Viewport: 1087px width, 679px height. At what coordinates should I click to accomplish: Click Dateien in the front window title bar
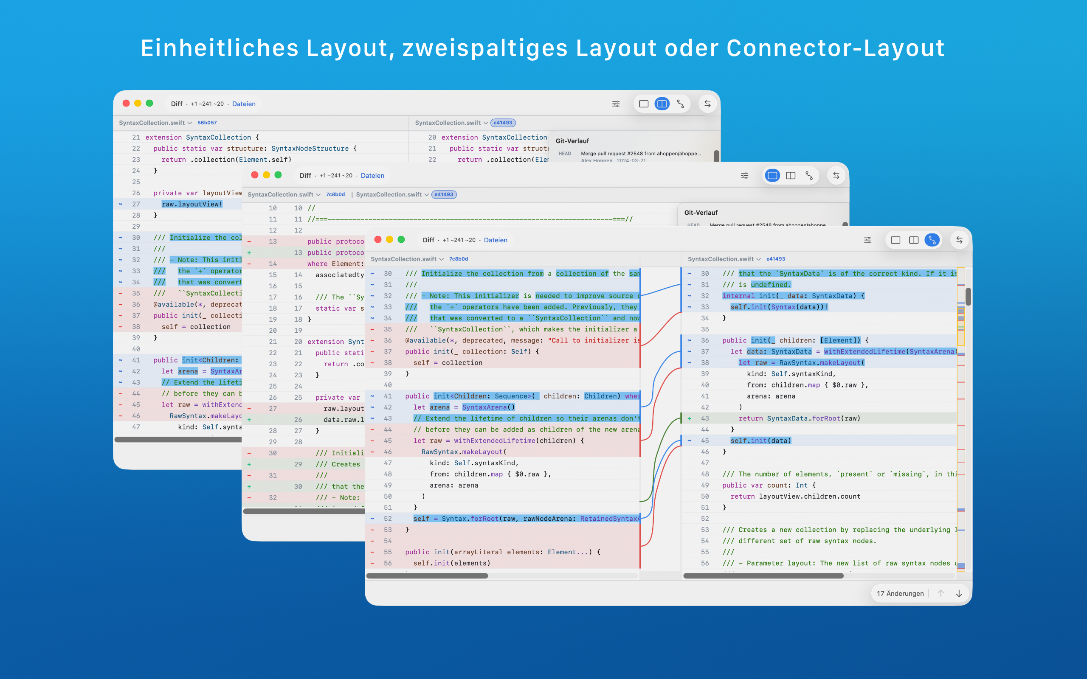tap(496, 240)
